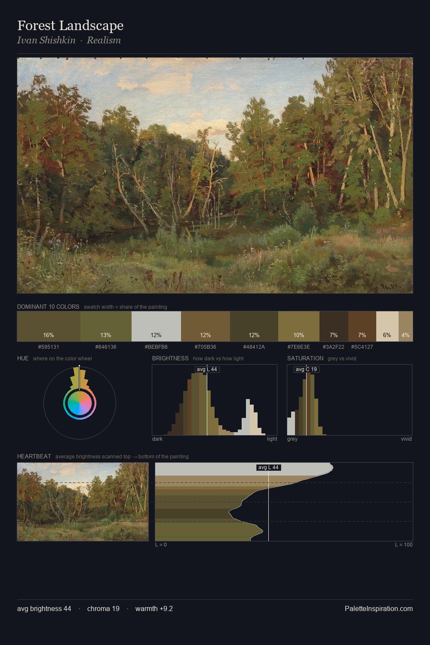The width and height of the screenshot is (430, 645).
Task: Click the heartbeat avg L 44 marker
Action: (x=268, y=467)
